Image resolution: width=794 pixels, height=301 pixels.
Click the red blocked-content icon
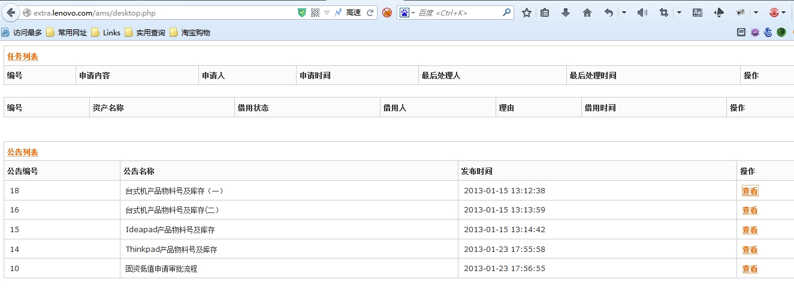point(387,13)
